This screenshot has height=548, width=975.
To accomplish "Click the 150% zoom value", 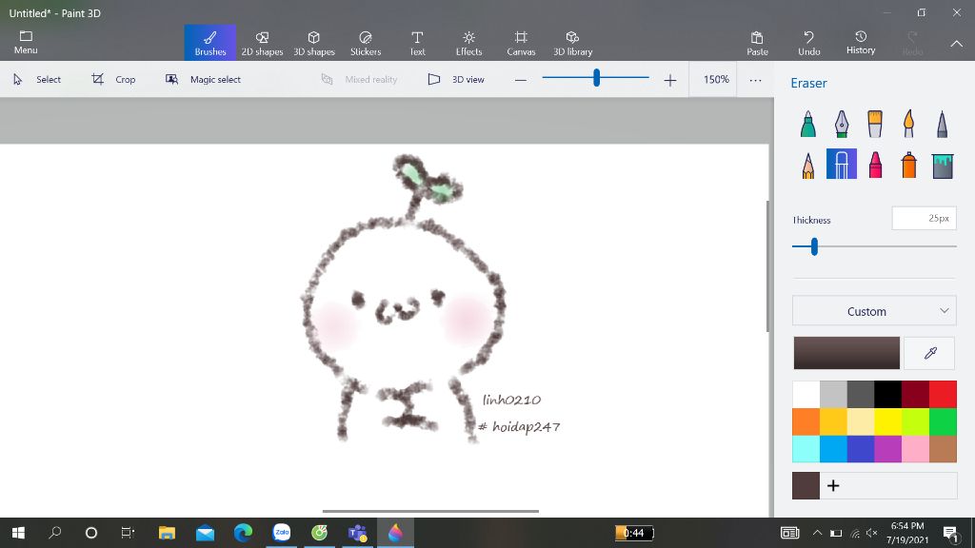I will [x=716, y=80].
